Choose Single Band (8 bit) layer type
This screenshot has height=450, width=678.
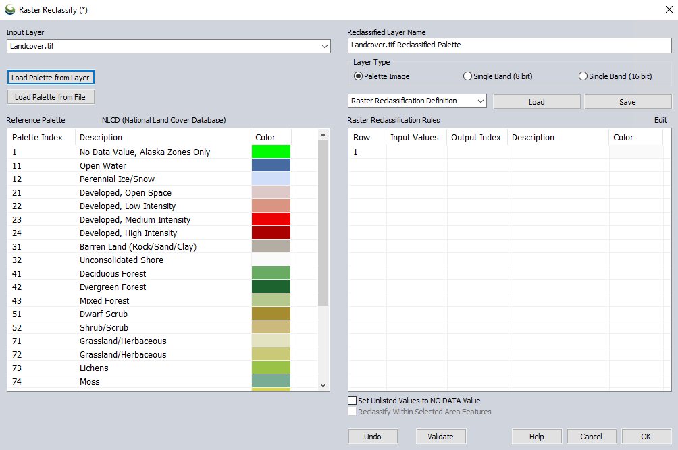467,76
